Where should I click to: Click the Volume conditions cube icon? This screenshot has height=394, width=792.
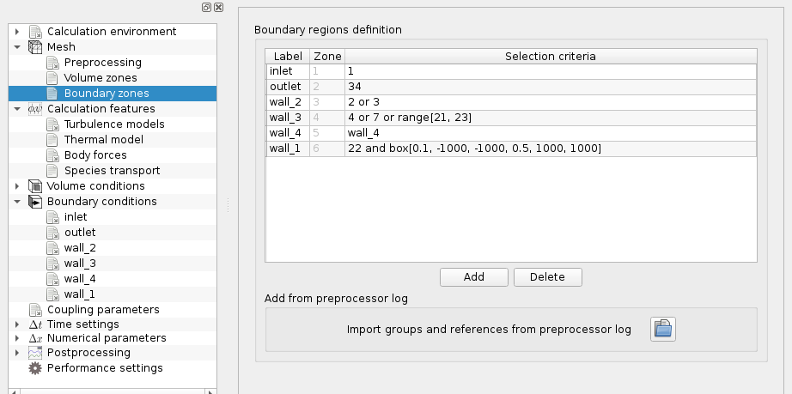(x=35, y=186)
